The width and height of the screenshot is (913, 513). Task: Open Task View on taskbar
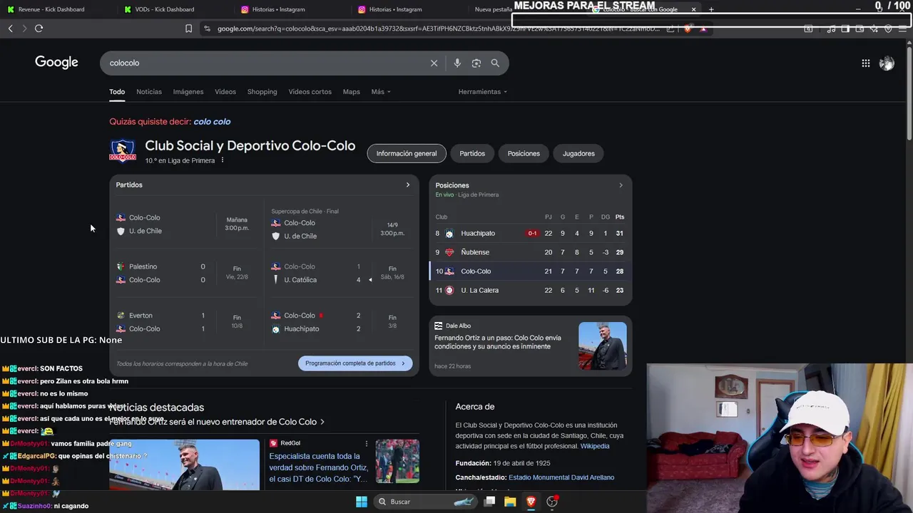tap(489, 502)
